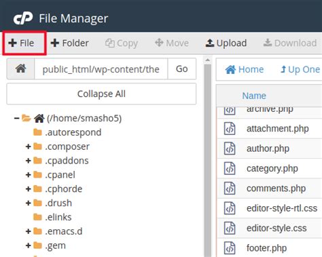Open the .autorespond folder
Viewport: 322px width, 257px height.
point(73,132)
